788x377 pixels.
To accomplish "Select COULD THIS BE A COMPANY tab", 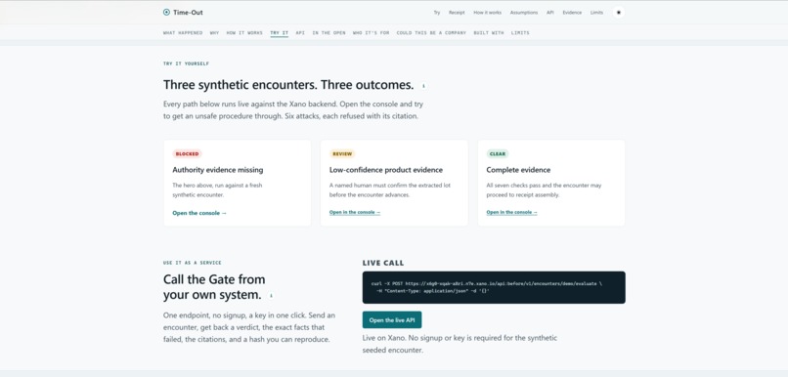I will point(431,32).
